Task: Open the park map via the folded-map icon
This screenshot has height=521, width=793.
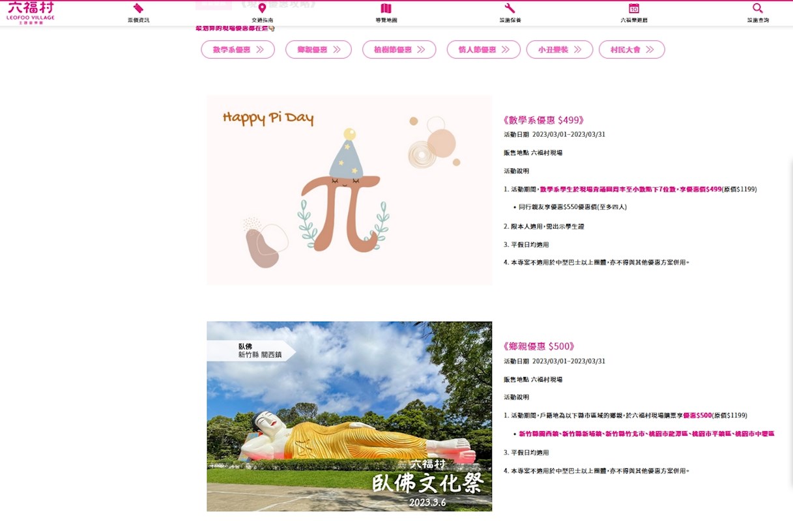Action: click(386, 8)
